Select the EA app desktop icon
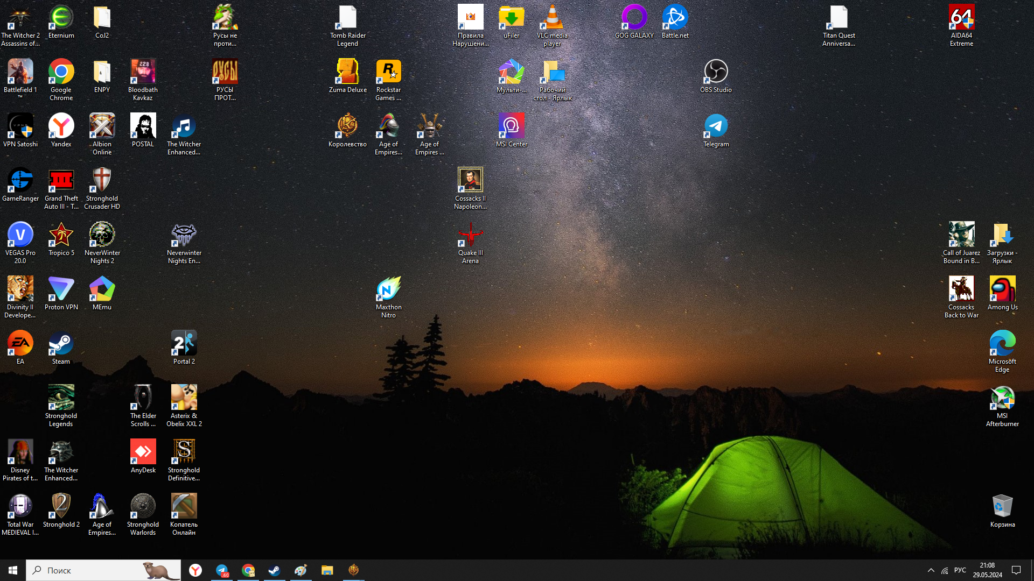The image size is (1034, 581). 20,343
